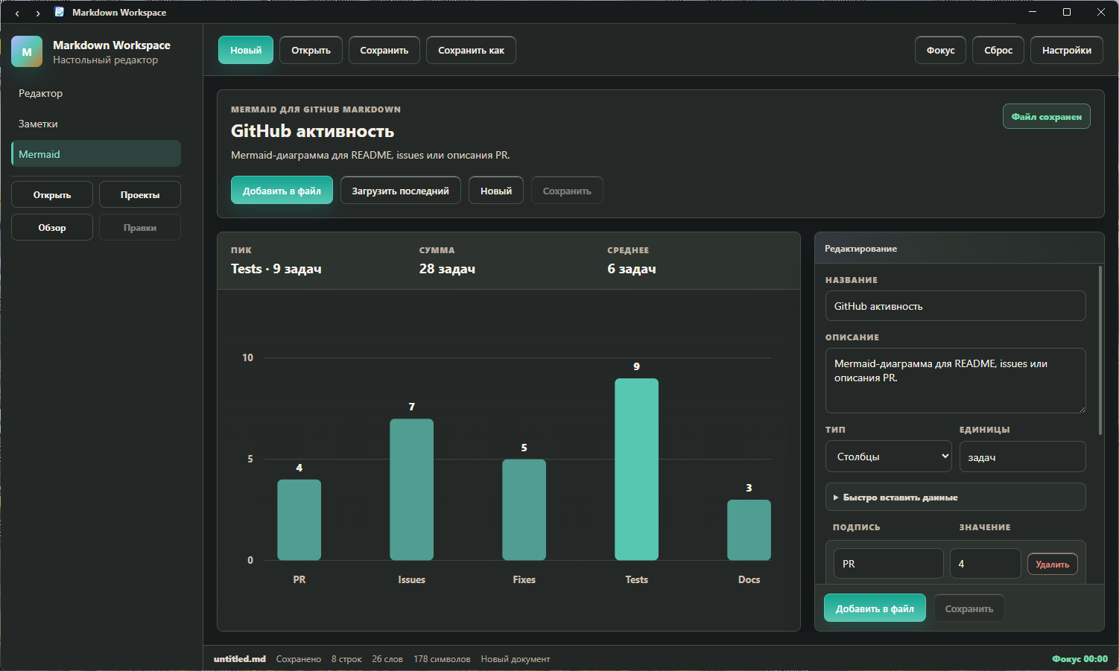
Task: Click the "6 задач" average value
Action: click(x=632, y=269)
